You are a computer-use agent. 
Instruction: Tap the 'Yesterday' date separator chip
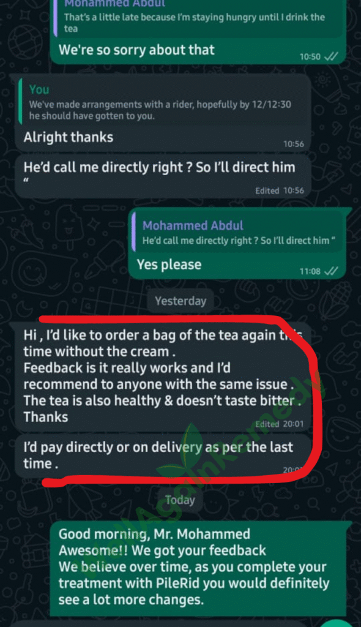pyautogui.click(x=180, y=301)
